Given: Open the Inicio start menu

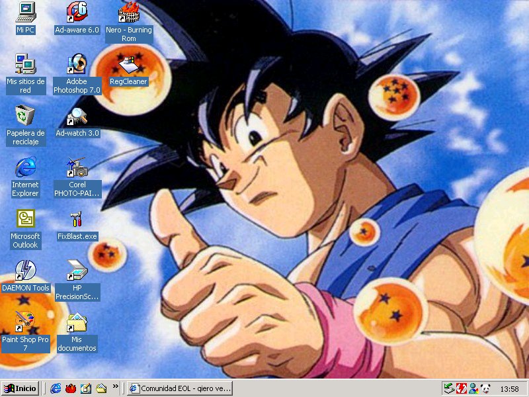Looking at the screenshot, I should click(x=20, y=388).
